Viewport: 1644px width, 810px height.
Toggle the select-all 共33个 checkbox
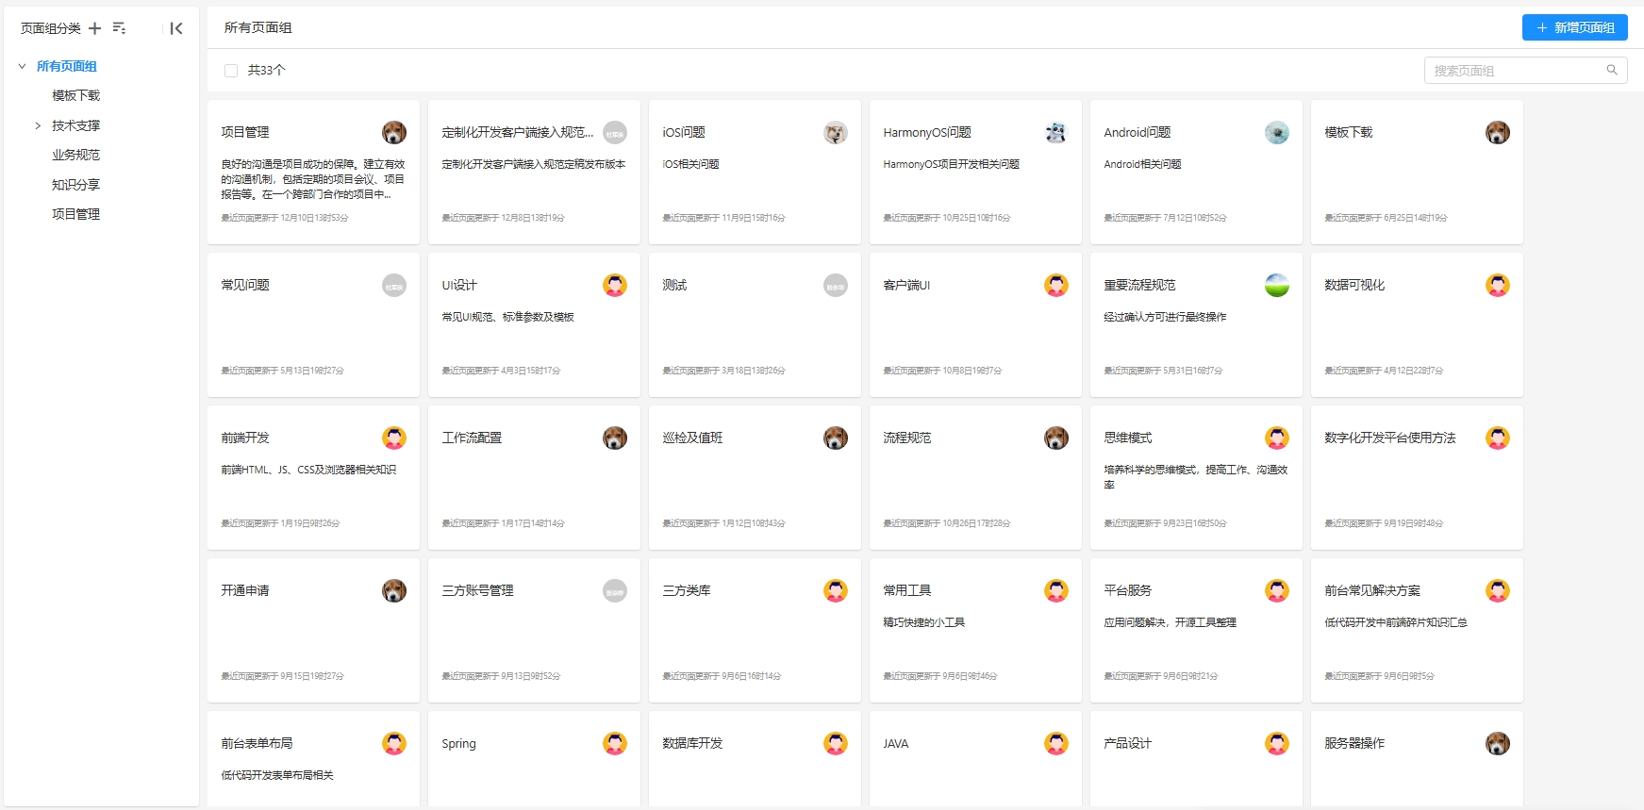(231, 71)
